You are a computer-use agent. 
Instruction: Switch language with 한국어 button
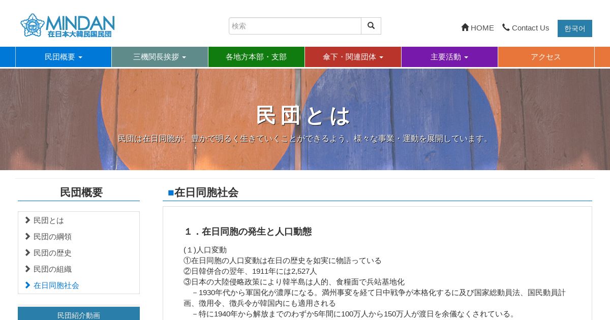click(x=575, y=28)
